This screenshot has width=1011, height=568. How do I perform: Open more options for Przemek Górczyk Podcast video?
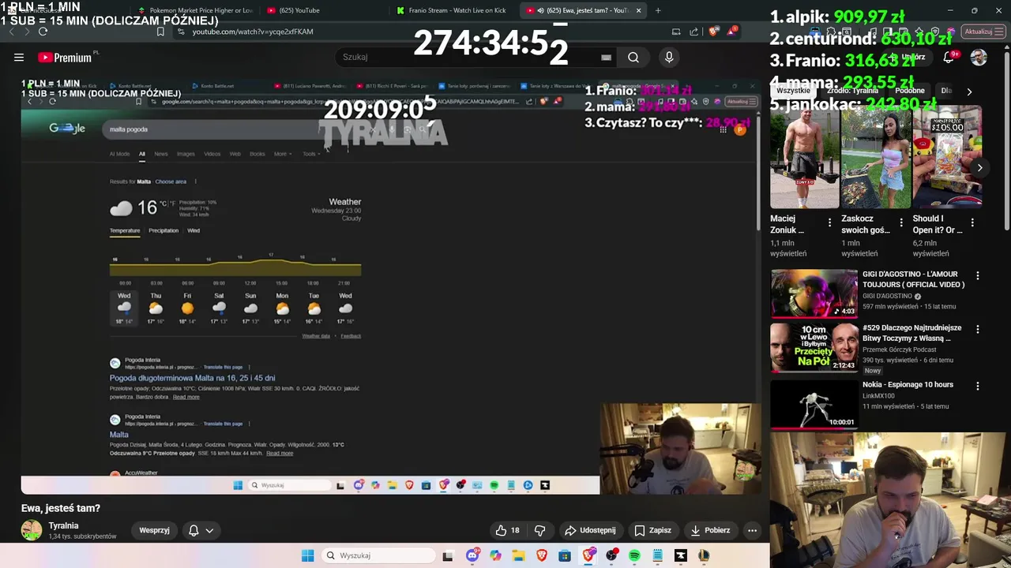(978, 329)
